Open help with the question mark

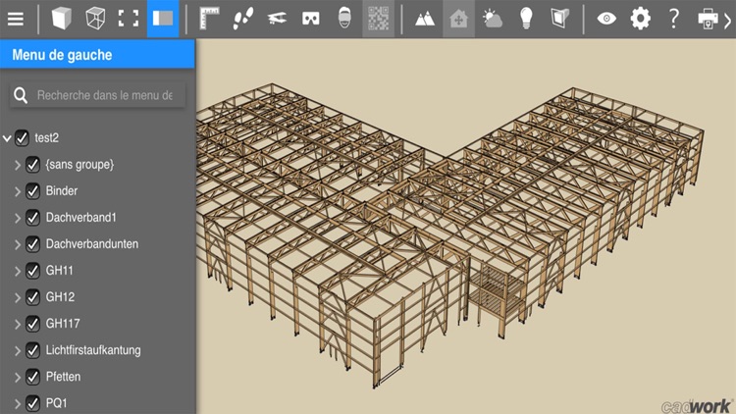tap(674, 19)
